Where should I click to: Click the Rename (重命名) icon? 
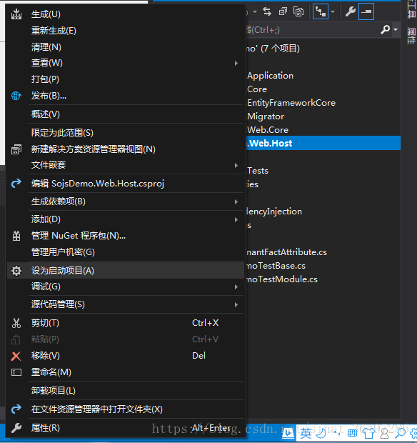[x=16, y=372]
